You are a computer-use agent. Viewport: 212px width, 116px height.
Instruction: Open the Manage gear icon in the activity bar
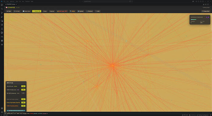(2, 112)
